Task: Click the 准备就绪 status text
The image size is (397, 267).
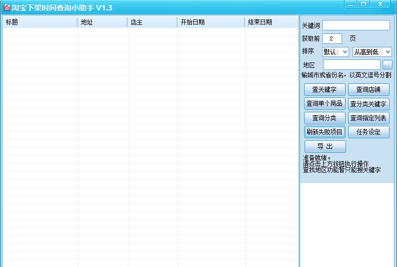Action: pos(317,158)
